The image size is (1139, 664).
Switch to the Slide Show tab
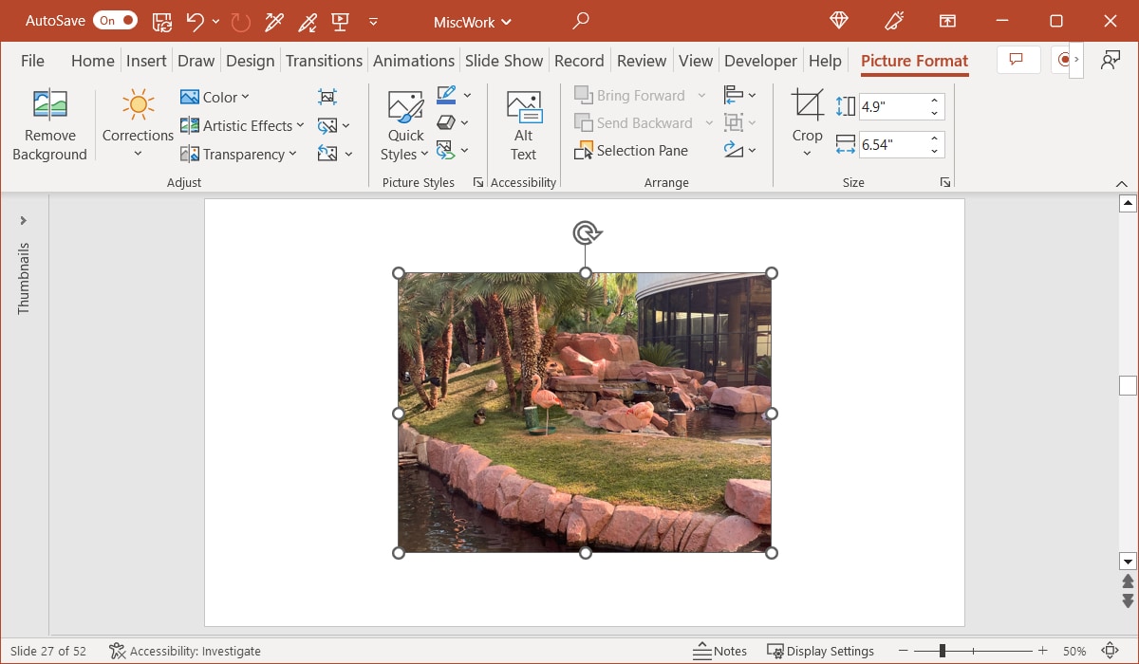point(504,60)
